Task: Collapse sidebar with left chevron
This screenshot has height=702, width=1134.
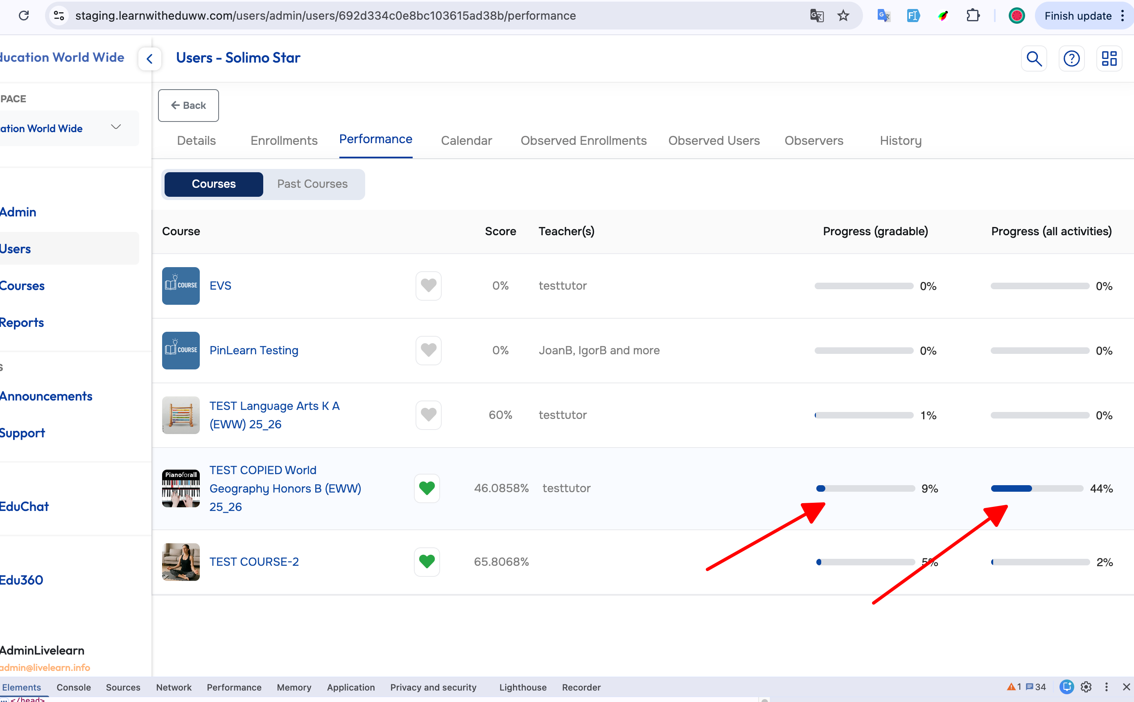Action: (149, 59)
